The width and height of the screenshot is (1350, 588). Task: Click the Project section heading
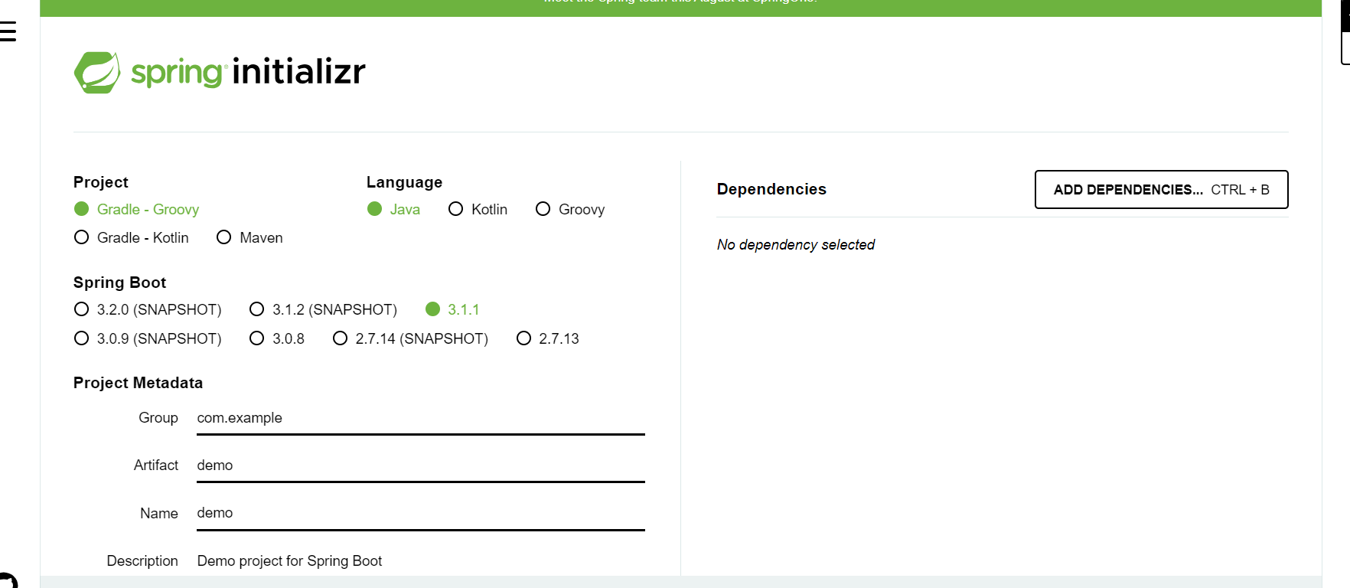pos(100,182)
